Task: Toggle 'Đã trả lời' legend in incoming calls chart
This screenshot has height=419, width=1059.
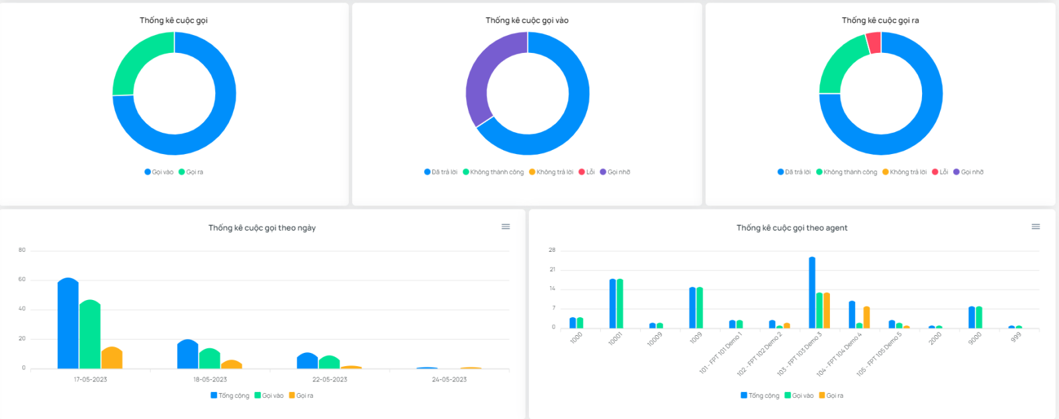Action: click(441, 172)
